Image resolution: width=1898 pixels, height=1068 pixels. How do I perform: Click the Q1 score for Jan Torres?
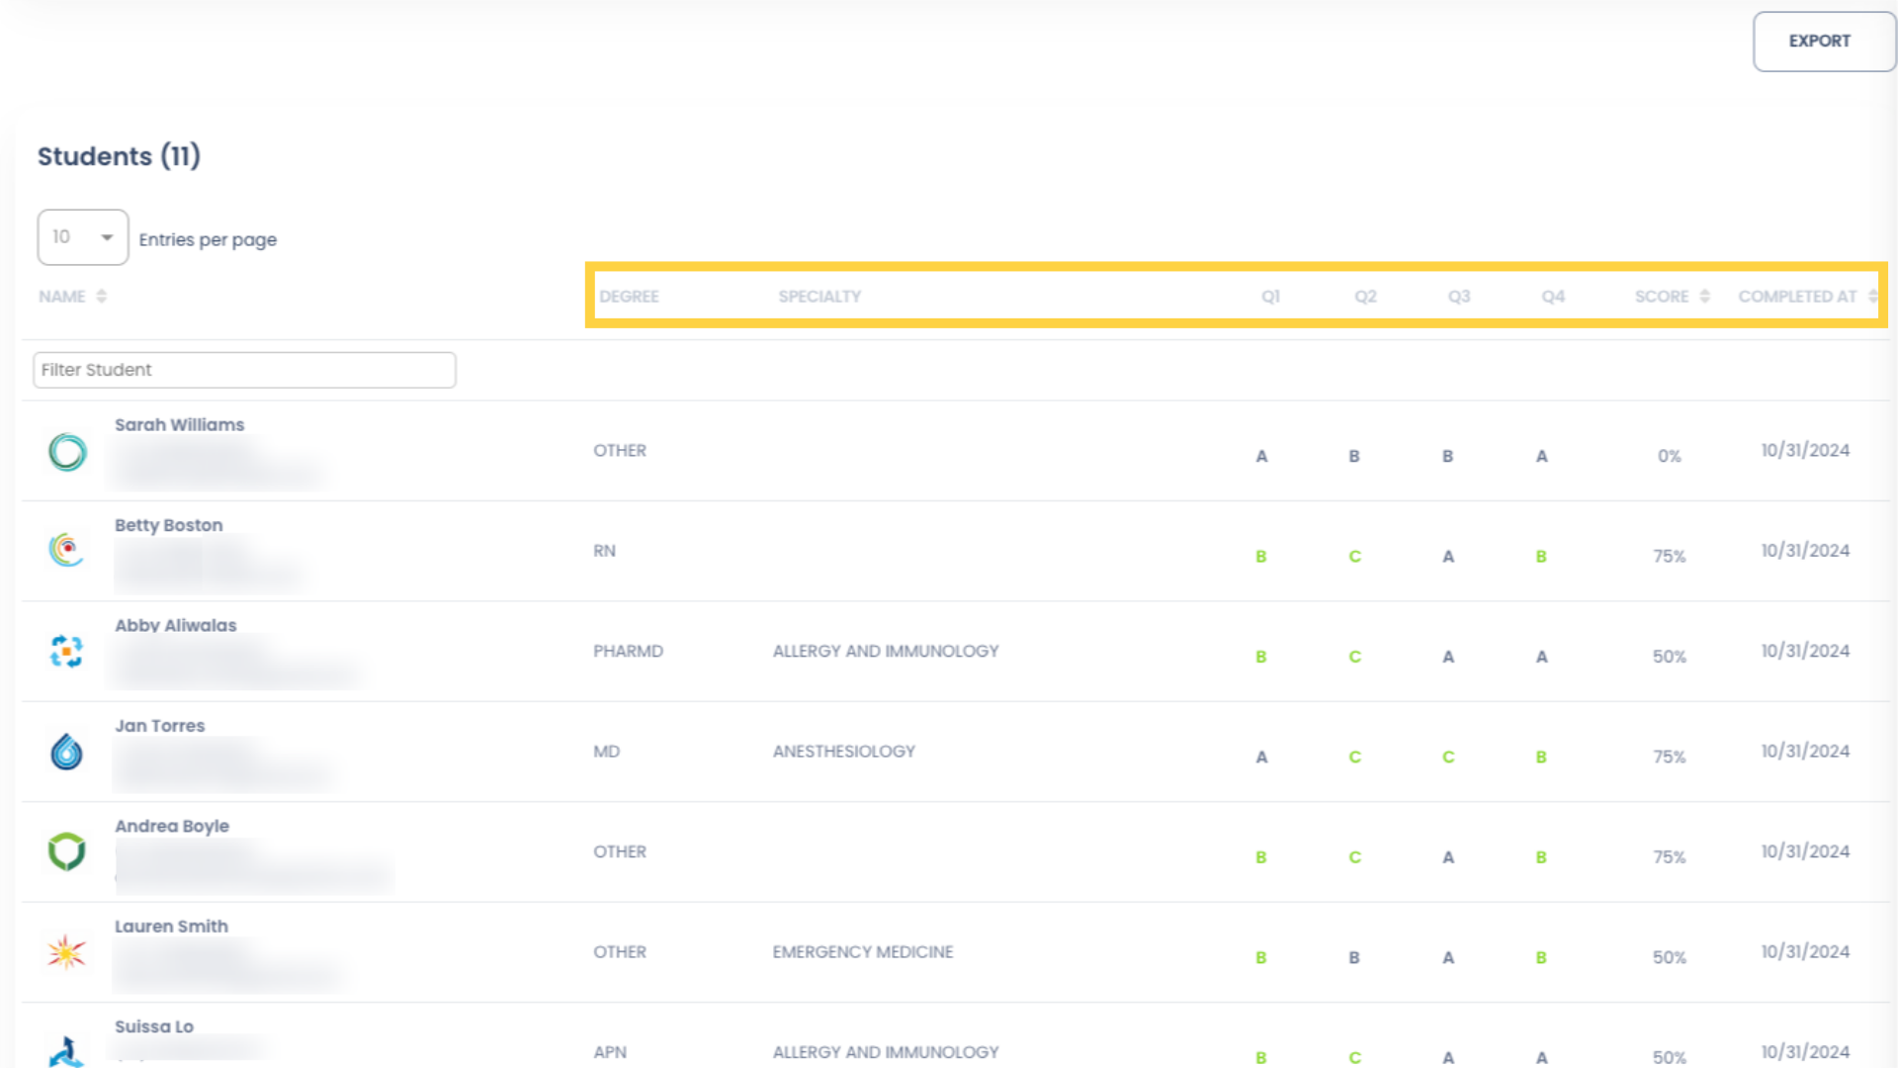1261,756
